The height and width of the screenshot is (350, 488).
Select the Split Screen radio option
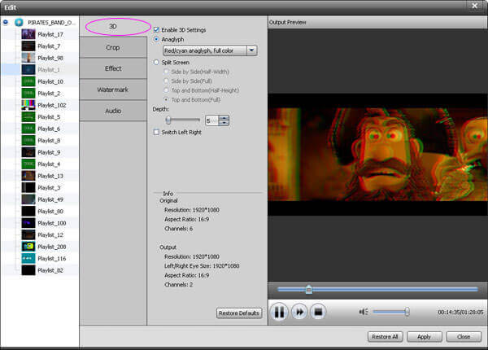156,63
